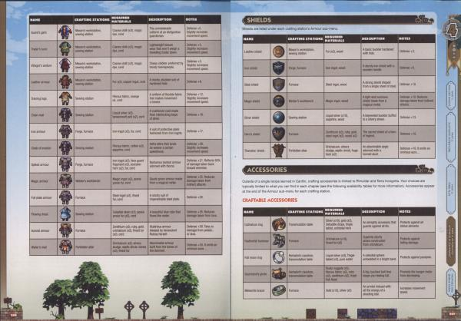Viewport: 461px width, 321px height.
Task: Click the Meteorite bracer icon
Action: tap(278, 290)
